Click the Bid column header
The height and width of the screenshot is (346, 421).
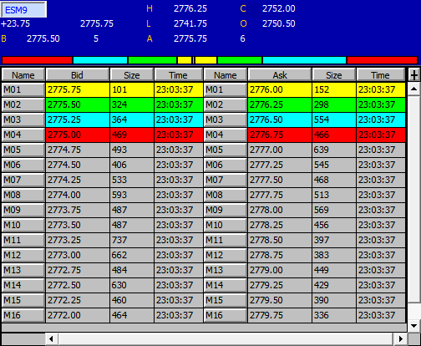(x=77, y=75)
